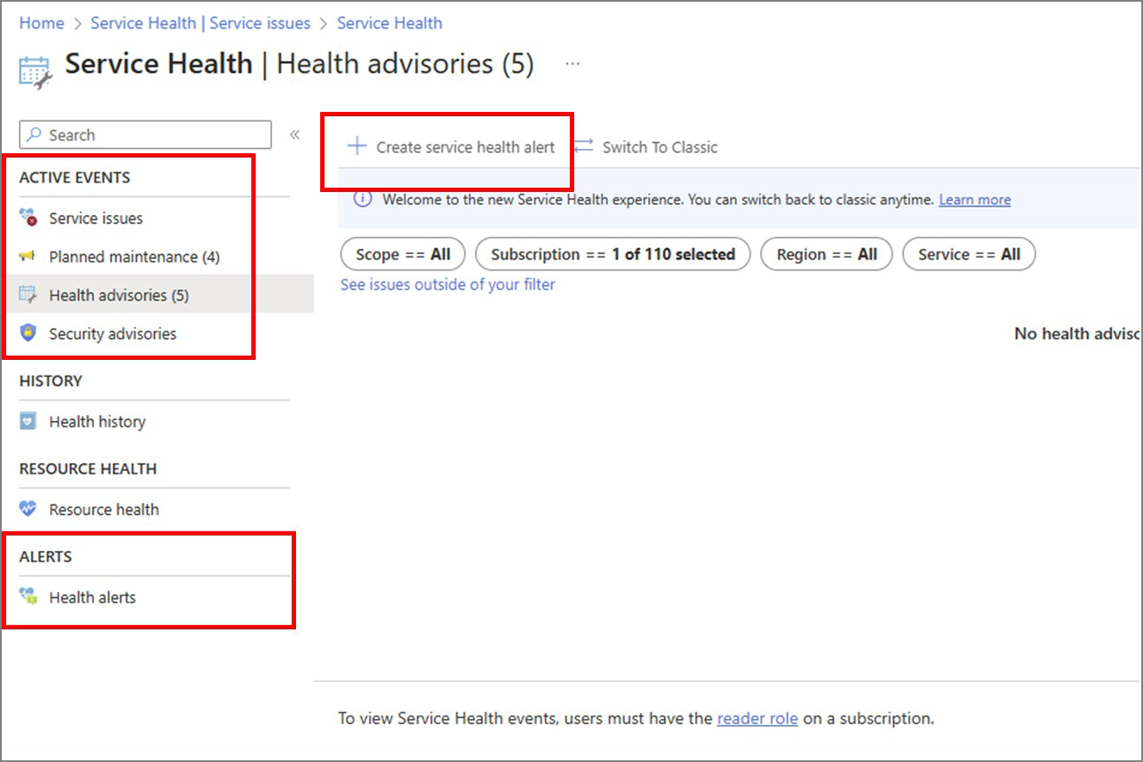Click the ACTIVE EVENTS section heading
Image resolution: width=1143 pixels, height=762 pixels.
[75, 177]
